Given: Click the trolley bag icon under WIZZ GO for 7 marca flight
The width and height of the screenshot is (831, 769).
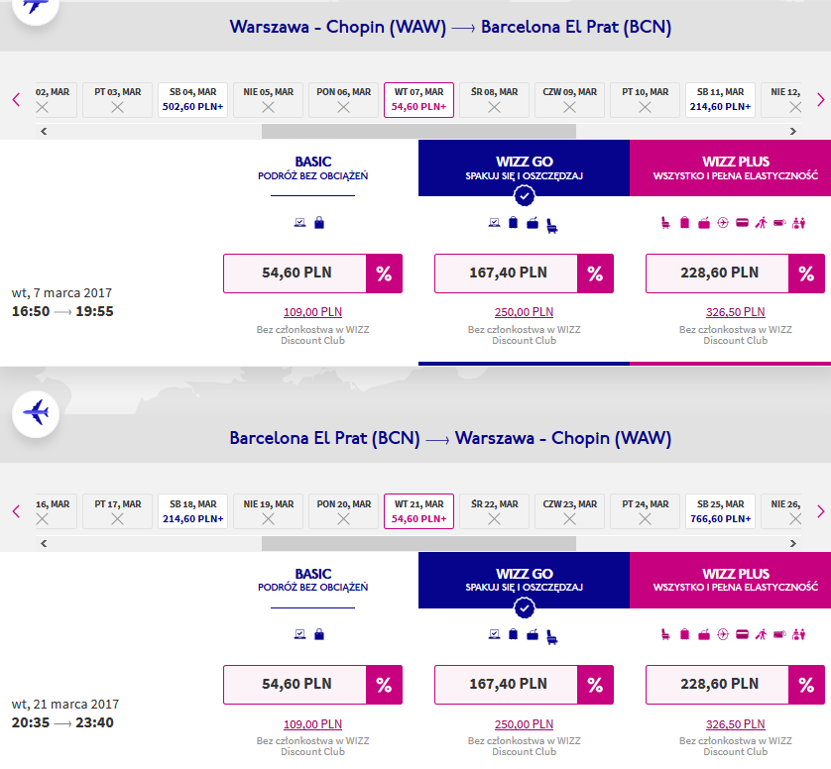Looking at the screenshot, I should coord(513,222).
